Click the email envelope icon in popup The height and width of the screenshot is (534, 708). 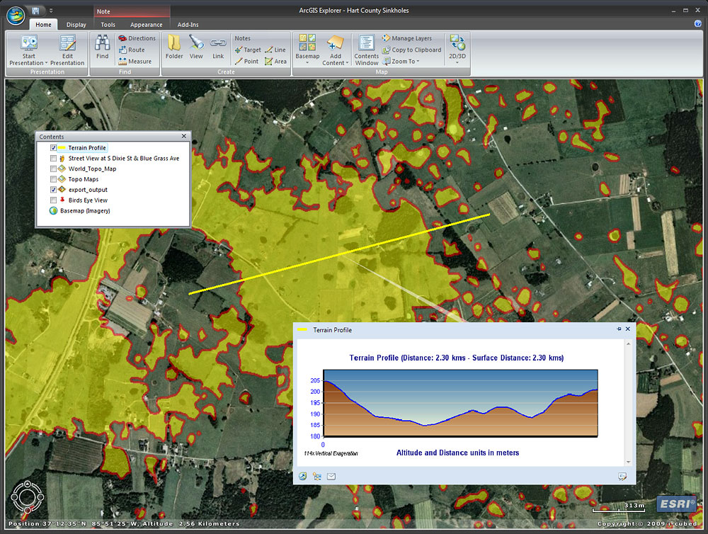click(331, 476)
